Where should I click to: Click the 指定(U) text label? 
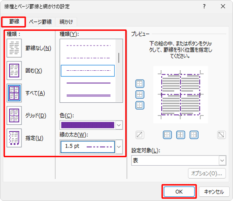[x=34, y=138]
